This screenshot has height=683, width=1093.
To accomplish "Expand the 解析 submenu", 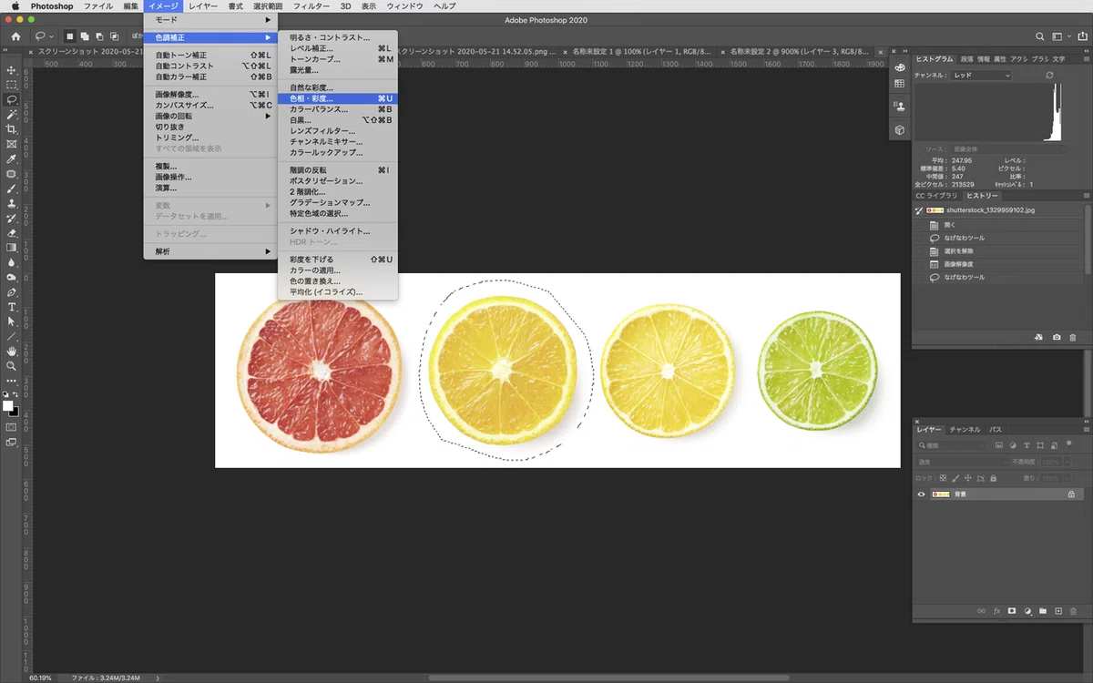I will tap(209, 251).
